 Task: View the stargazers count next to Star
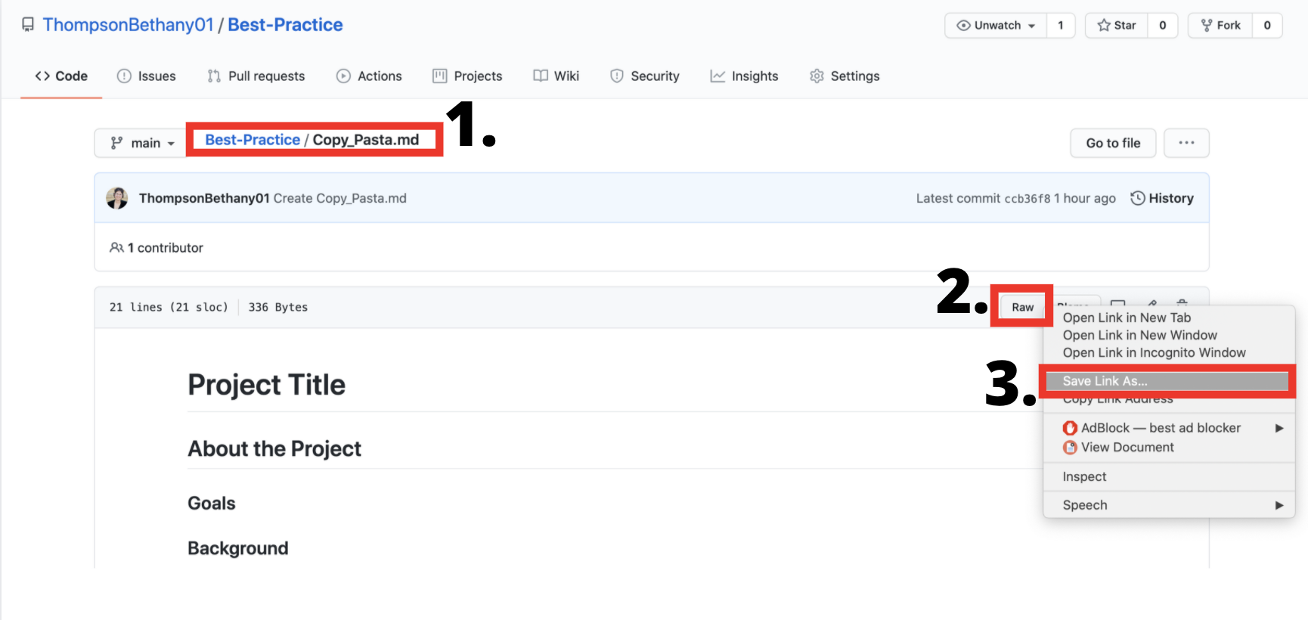1163,25
